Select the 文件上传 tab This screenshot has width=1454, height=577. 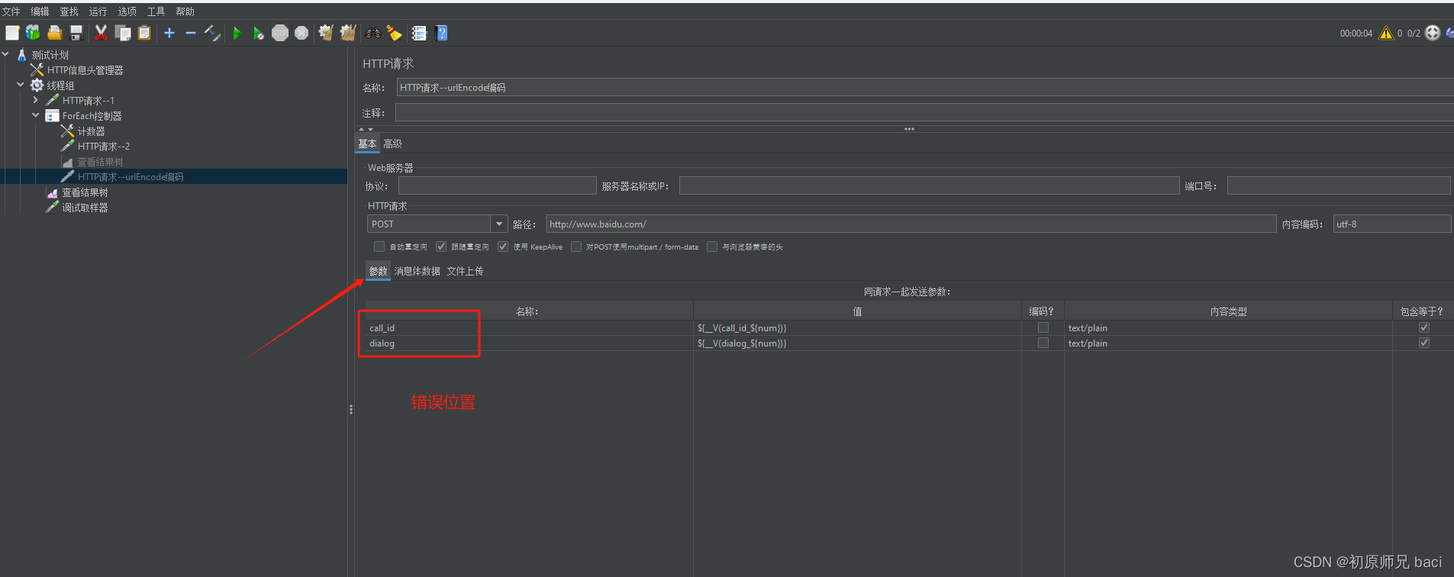click(465, 271)
